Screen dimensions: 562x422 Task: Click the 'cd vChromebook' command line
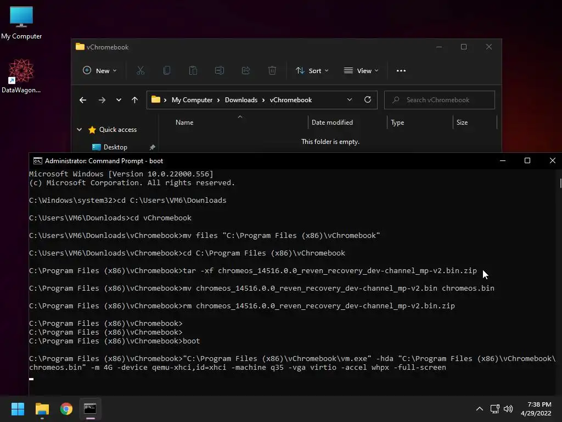[110, 218]
